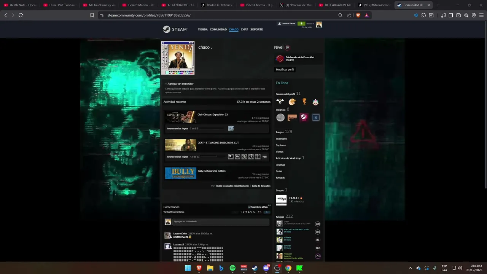Image resolution: width=487 pixels, height=274 pixels.
Task: Open the CHACO menu
Action: 234,29
